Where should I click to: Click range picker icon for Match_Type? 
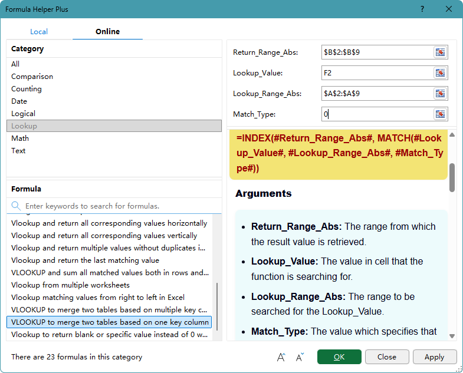pyautogui.click(x=440, y=114)
